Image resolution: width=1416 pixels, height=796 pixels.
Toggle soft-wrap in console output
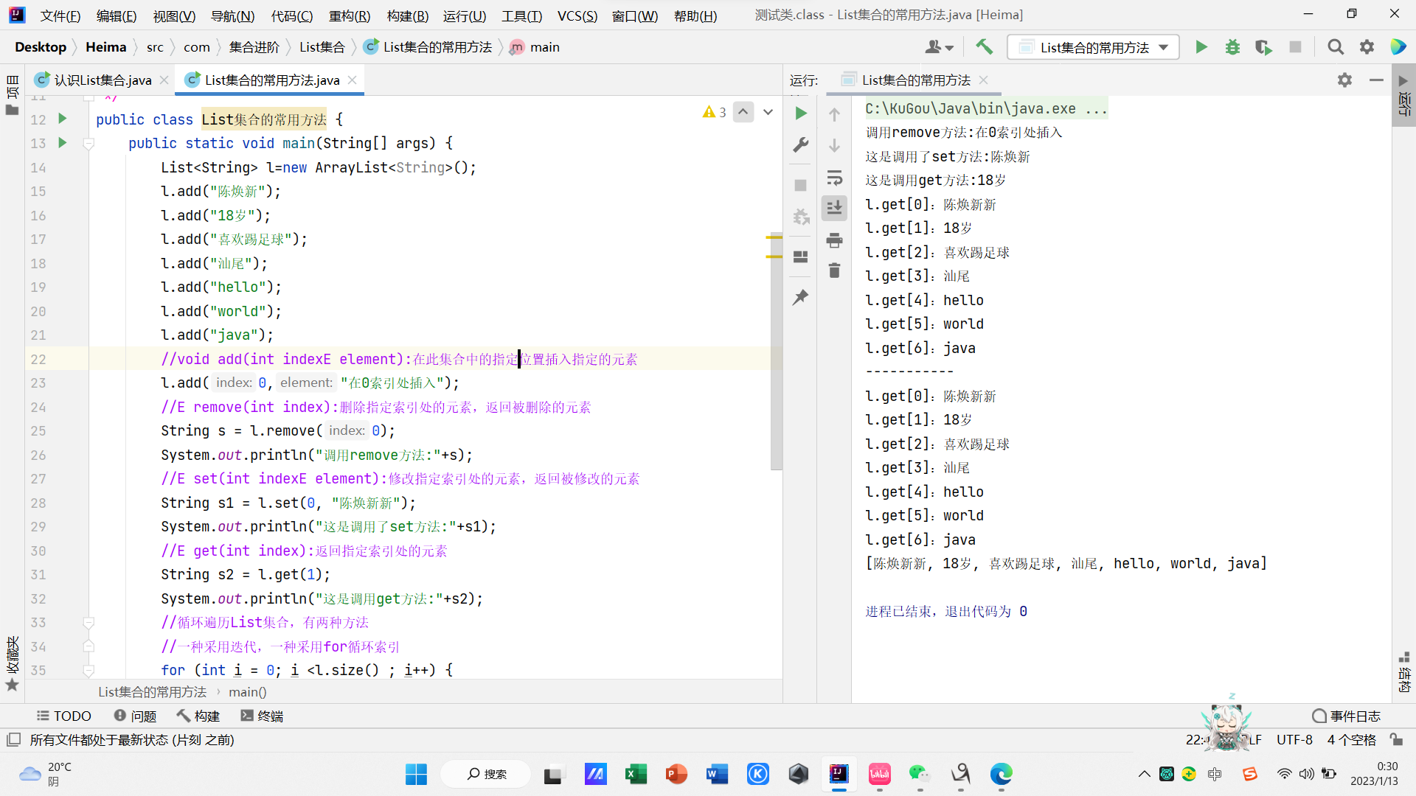coord(834,178)
